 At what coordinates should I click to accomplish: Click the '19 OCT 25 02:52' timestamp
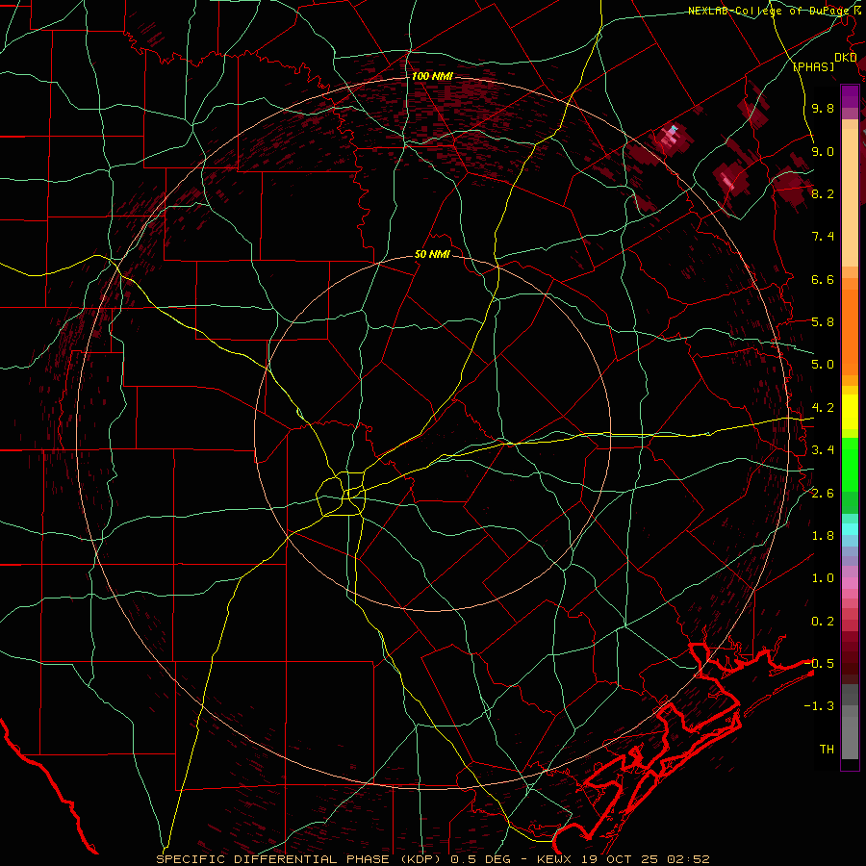(x=645, y=859)
